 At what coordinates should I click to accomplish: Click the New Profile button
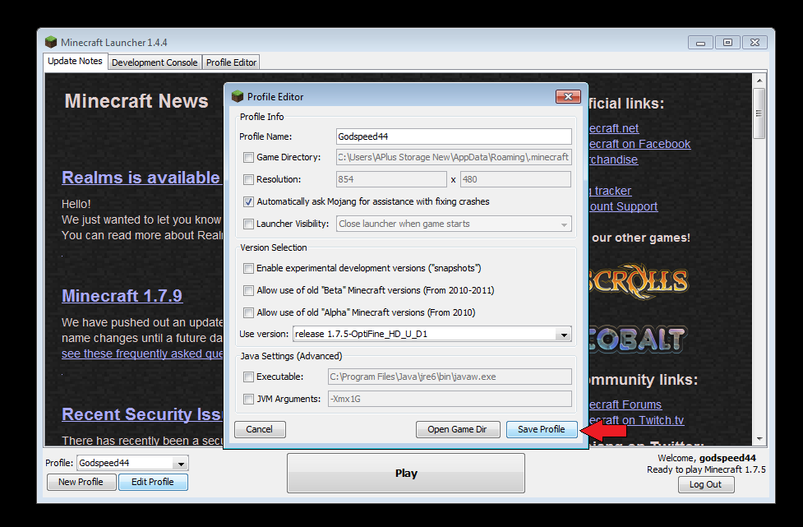pyautogui.click(x=81, y=482)
